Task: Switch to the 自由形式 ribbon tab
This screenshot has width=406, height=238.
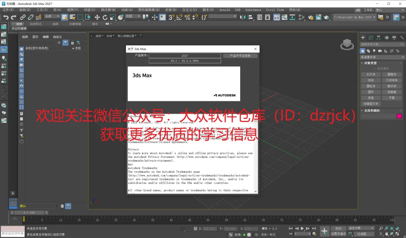Action: (35, 24)
